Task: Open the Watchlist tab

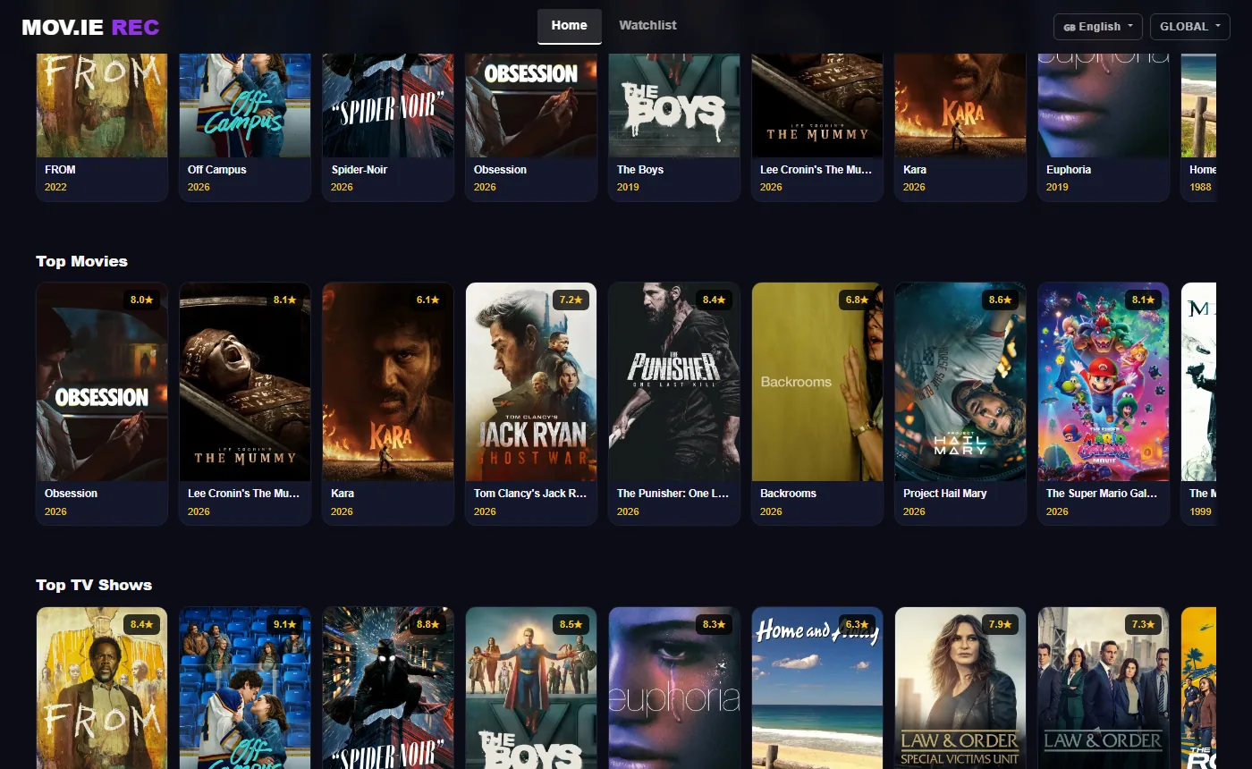Action: pos(647,26)
